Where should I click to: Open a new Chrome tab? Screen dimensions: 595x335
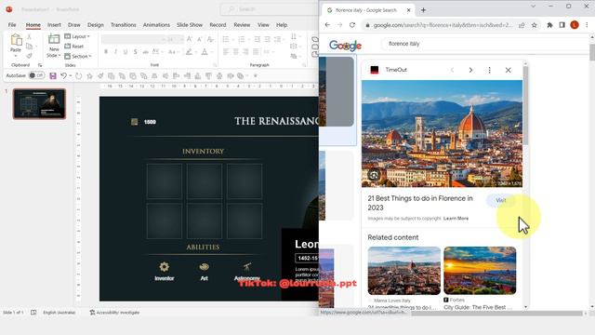pos(424,10)
